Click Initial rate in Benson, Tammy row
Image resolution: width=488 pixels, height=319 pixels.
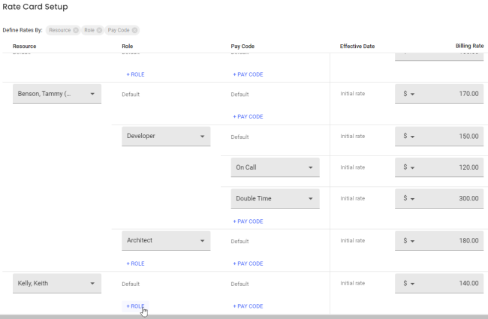point(352,93)
